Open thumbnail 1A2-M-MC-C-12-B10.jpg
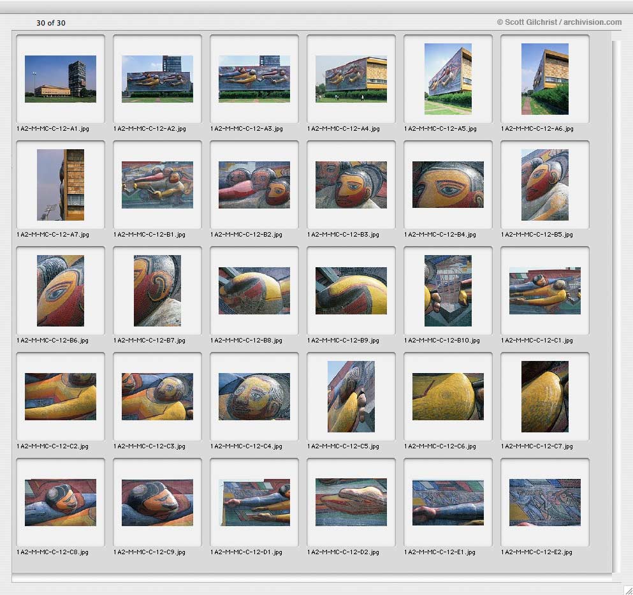 pos(448,290)
